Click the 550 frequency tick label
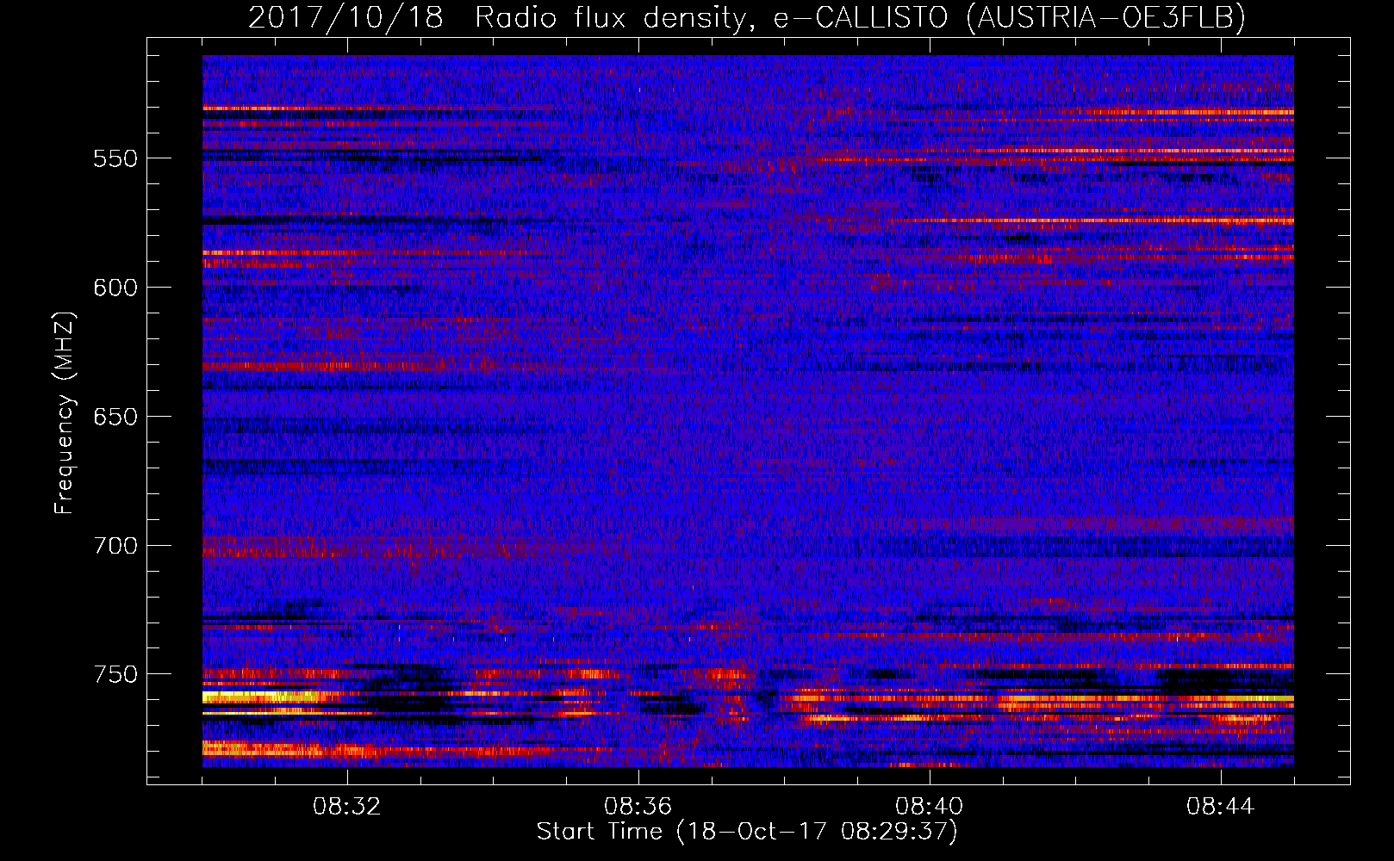1394x861 pixels. (x=115, y=158)
